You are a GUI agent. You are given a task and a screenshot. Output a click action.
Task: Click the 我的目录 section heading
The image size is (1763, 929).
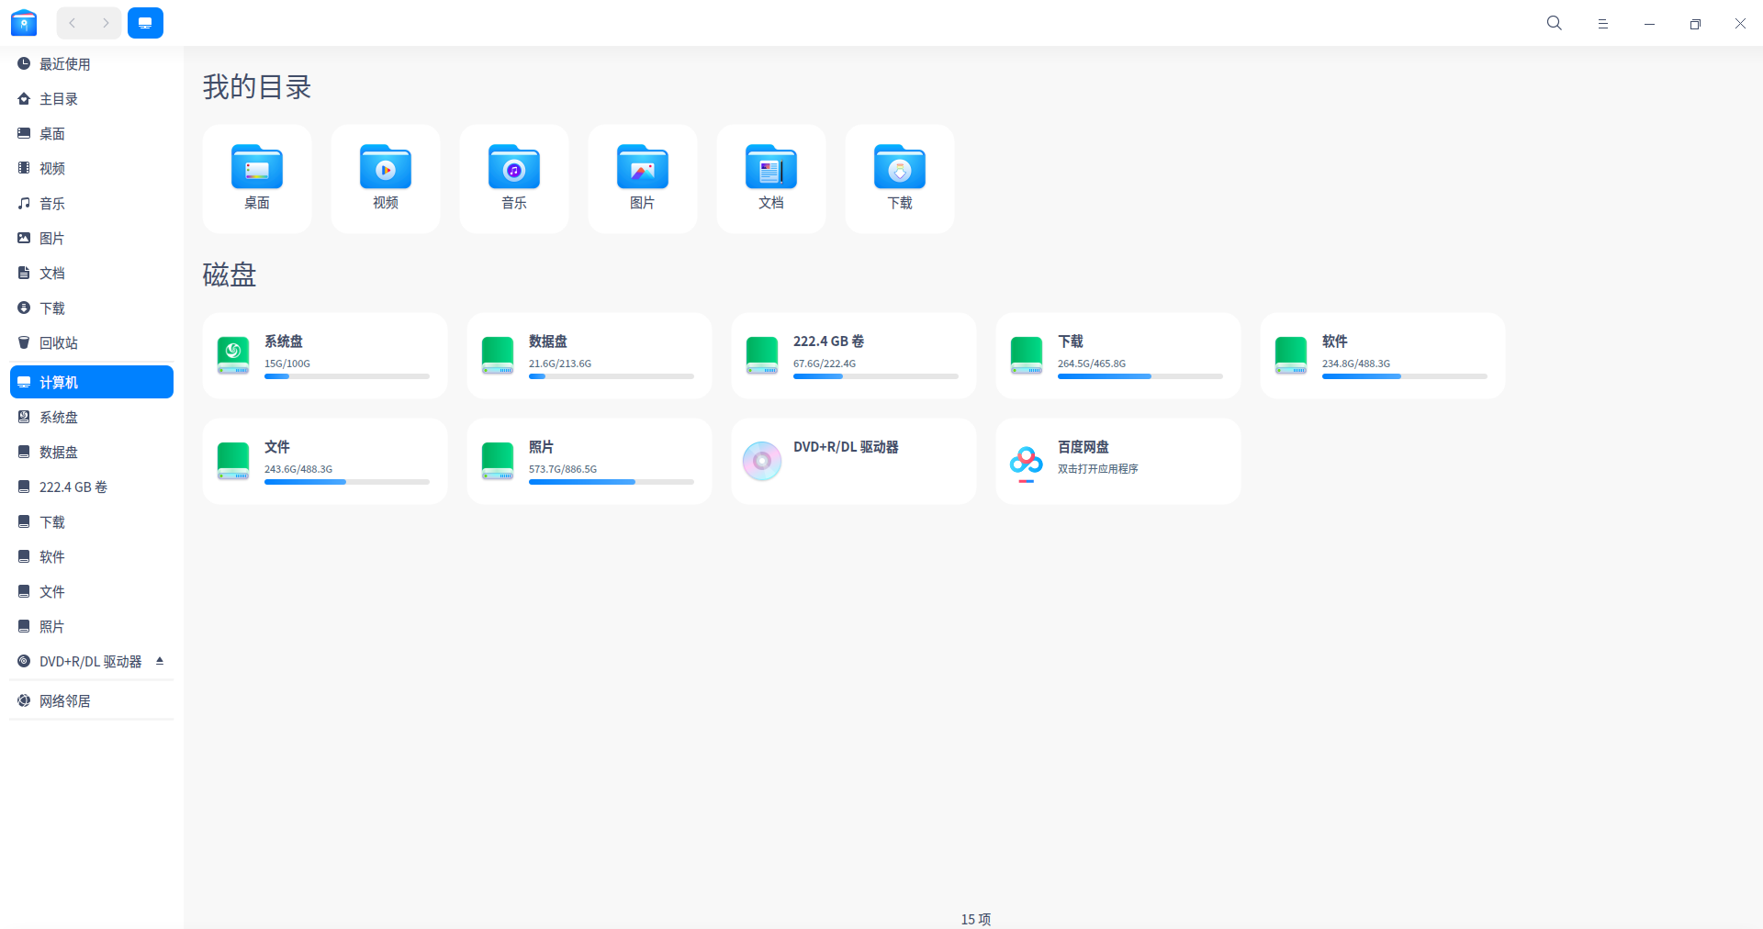click(257, 87)
